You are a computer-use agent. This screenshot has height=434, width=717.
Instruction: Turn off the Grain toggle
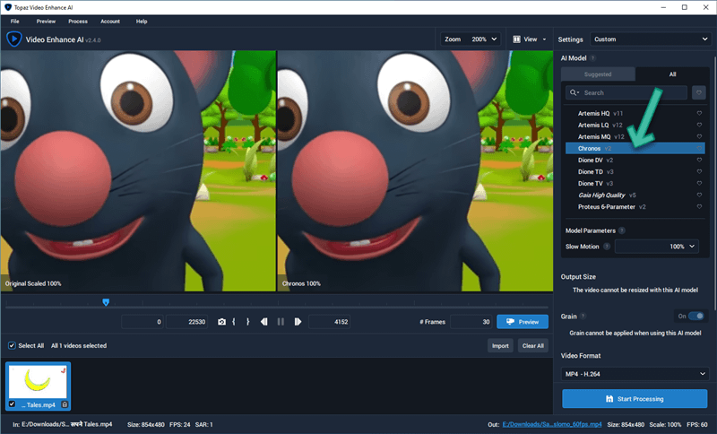(x=696, y=316)
